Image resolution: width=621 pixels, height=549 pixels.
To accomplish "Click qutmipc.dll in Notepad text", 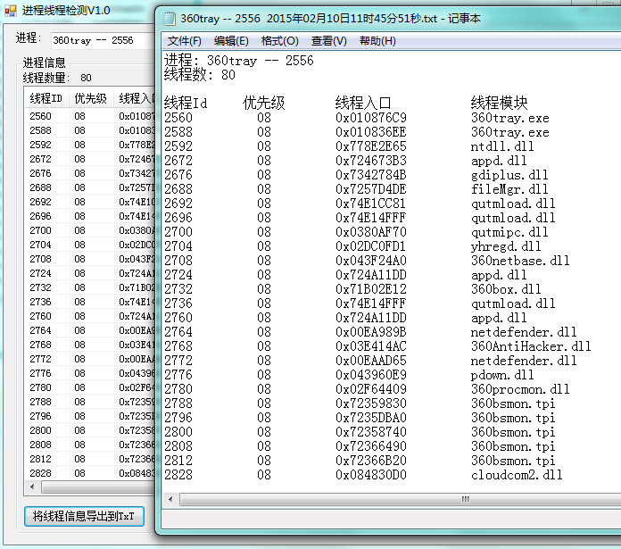I will click(509, 232).
